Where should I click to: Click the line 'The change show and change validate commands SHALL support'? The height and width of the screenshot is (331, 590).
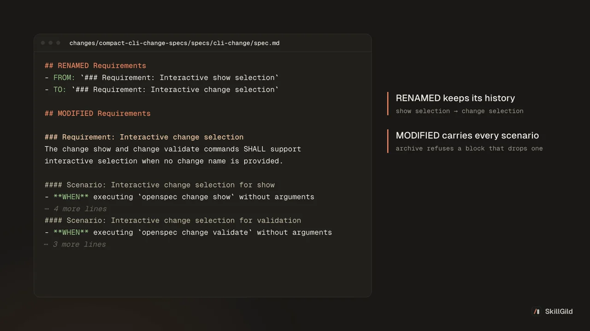(173, 149)
